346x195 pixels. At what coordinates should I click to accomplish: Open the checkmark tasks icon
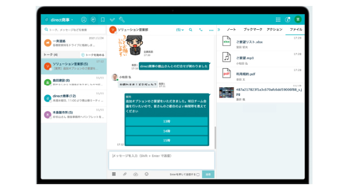pyautogui.click(x=112, y=19)
